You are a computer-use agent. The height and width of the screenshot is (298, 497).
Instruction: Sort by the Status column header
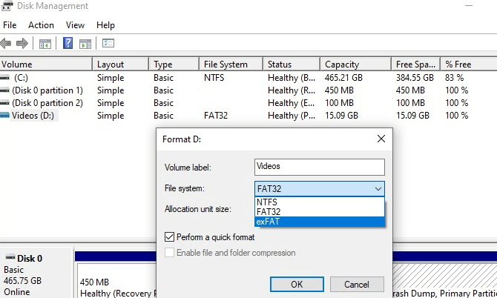[292, 64]
